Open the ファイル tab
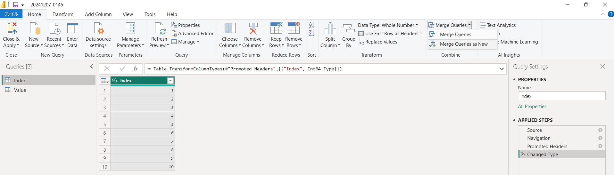Screen dimensions: 614x175 tap(11, 14)
